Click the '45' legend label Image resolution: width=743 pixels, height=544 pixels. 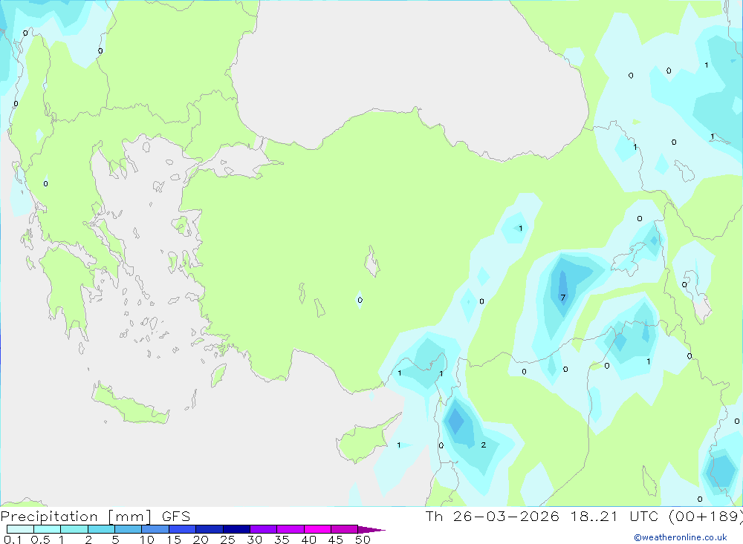point(336,540)
